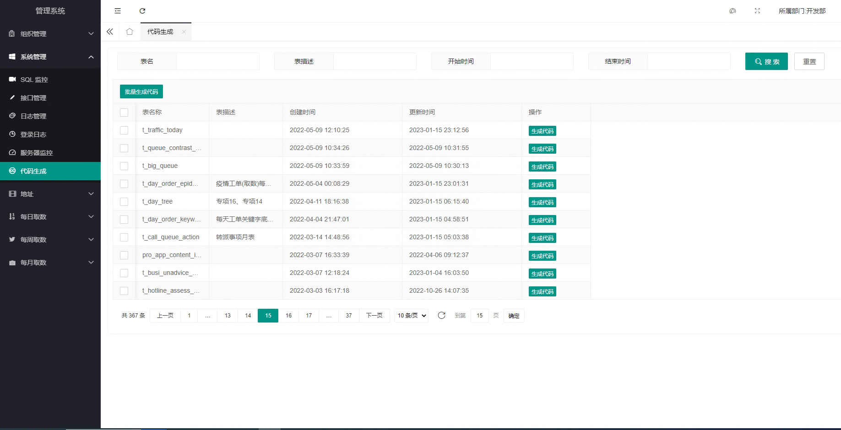841x430 pixels.
Task: Check the t_traffic_today row checkbox
Action: click(x=124, y=130)
